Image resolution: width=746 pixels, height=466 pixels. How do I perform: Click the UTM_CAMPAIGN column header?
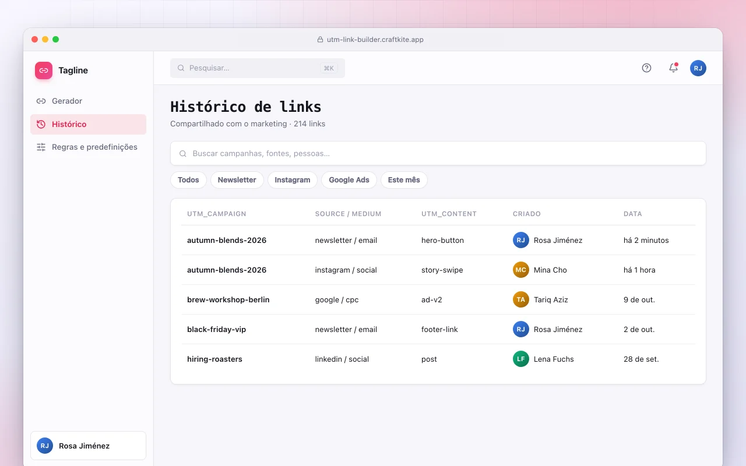click(x=217, y=214)
